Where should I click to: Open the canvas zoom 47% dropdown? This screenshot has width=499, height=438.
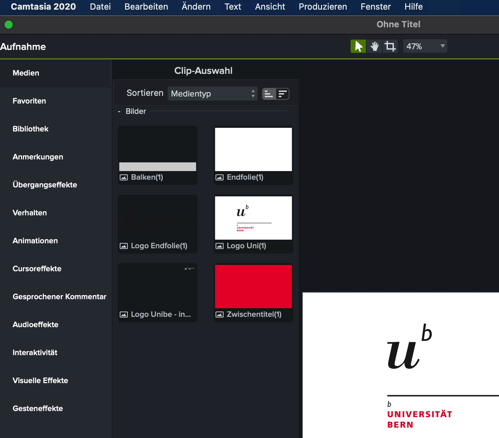coord(425,46)
